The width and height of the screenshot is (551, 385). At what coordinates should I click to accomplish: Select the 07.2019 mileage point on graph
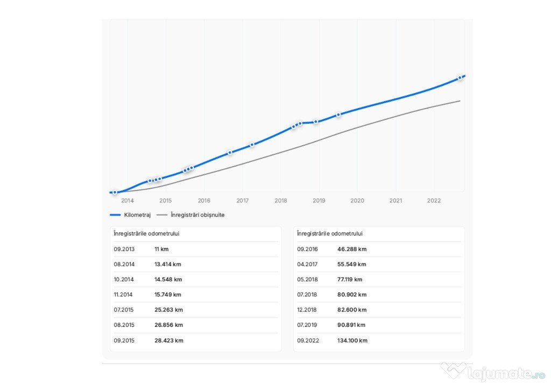coord(338,115)
